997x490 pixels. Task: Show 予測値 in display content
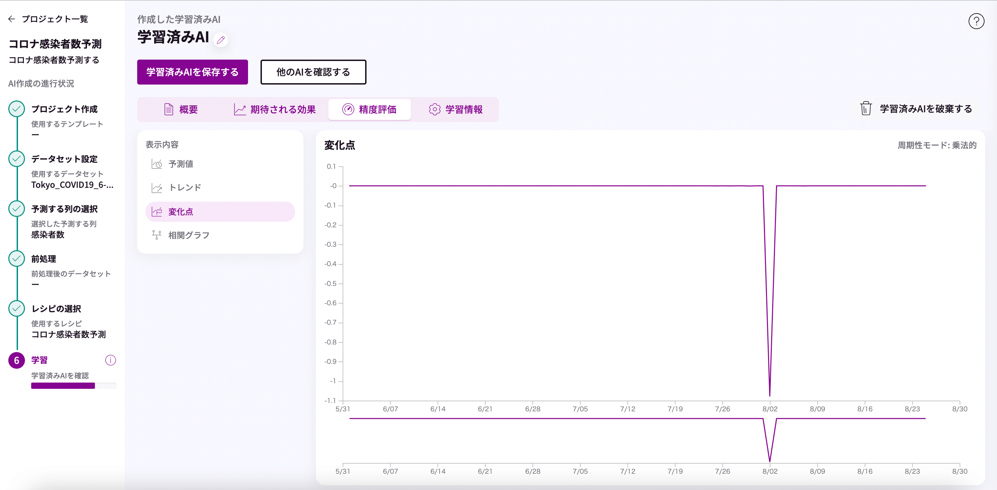[220, 164]
